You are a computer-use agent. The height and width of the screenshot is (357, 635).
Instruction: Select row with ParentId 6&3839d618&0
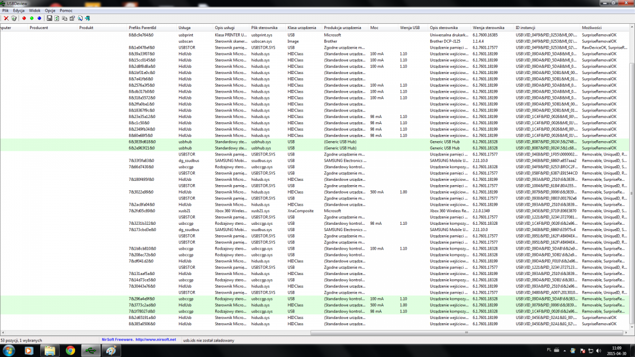[x=315, y=142]
